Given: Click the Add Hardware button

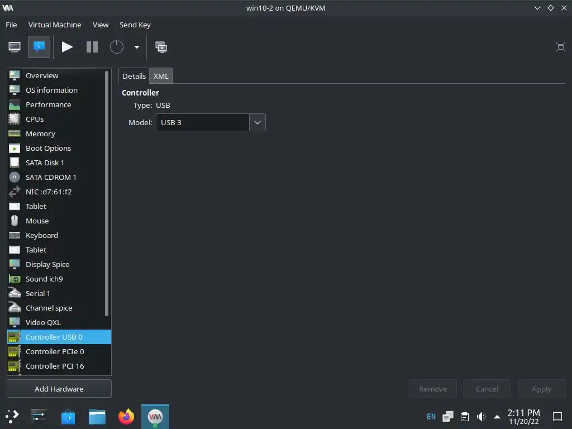Looking at the screenshot, I should [59, 389].
